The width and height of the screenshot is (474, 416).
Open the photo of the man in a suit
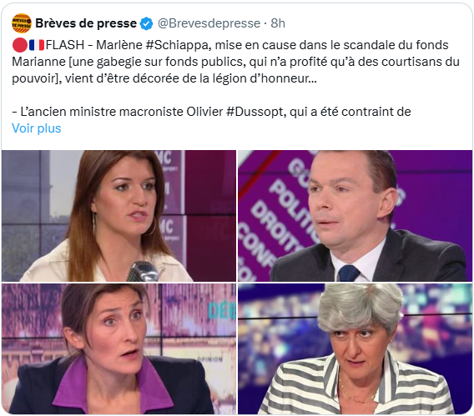click(355, 216)
